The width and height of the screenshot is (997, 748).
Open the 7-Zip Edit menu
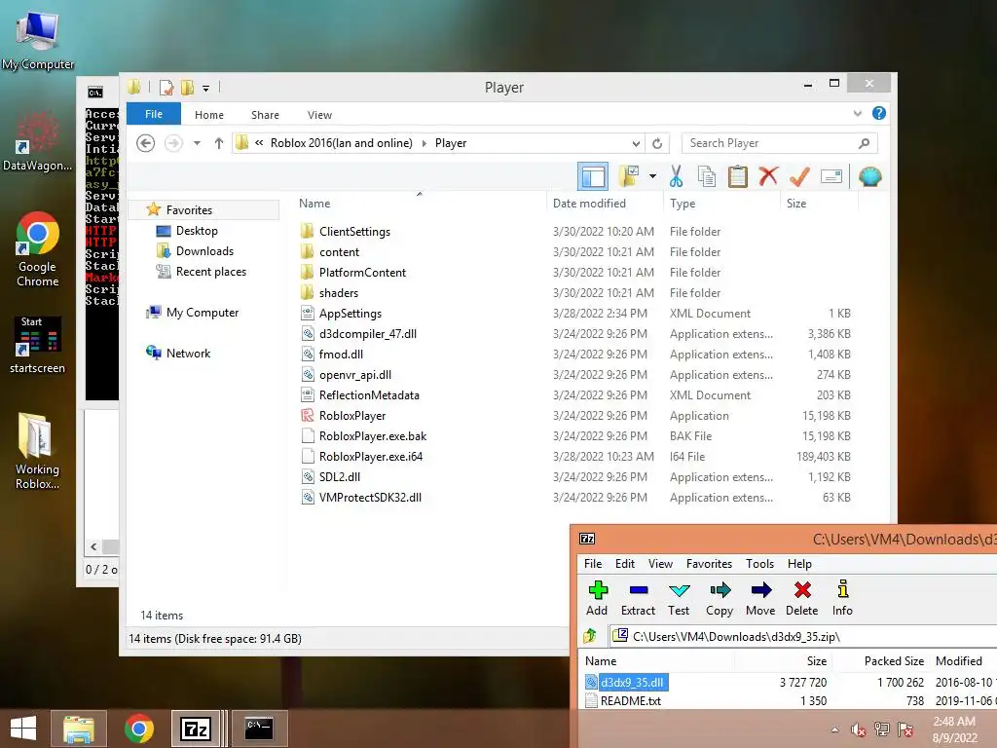click(625, 564)
